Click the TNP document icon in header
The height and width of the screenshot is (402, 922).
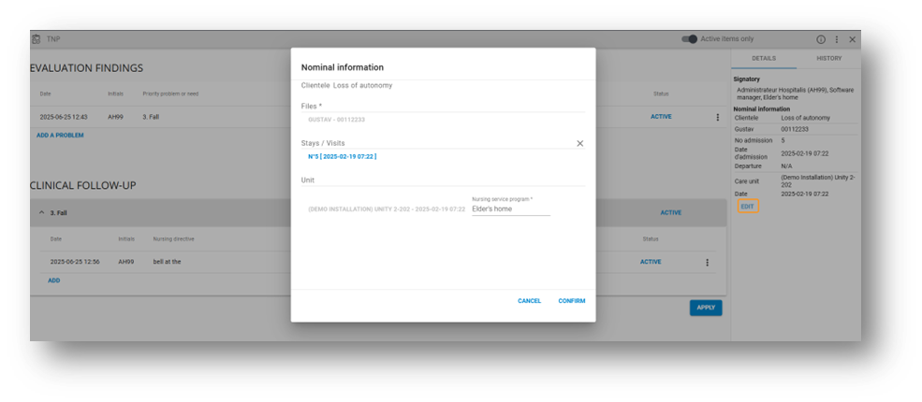click(x=37, y=39)
